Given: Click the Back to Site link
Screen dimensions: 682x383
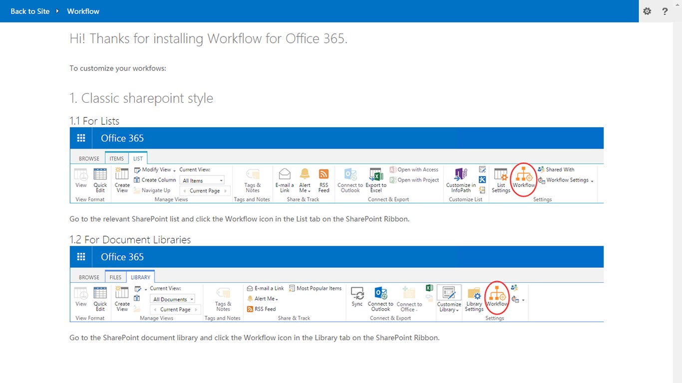Looking at the screenshot, I should pos(30,11).
